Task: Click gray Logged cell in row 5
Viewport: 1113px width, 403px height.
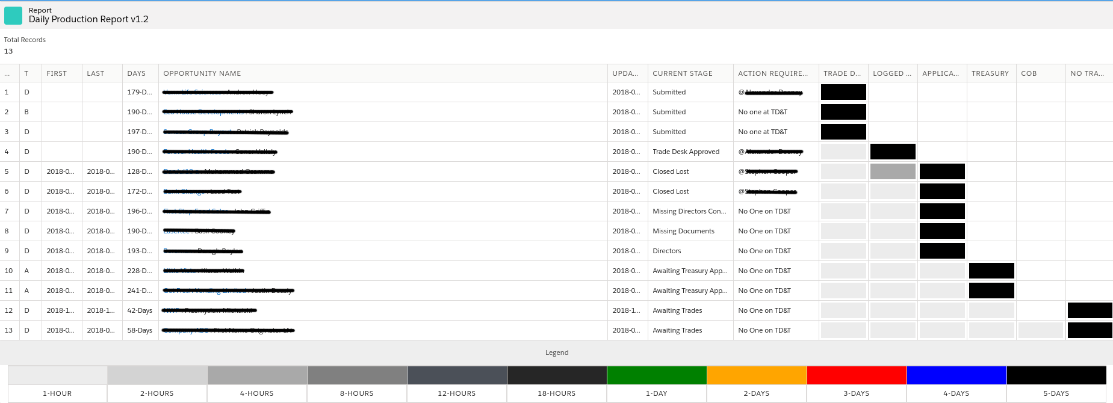Action: (x=893, y=171)
